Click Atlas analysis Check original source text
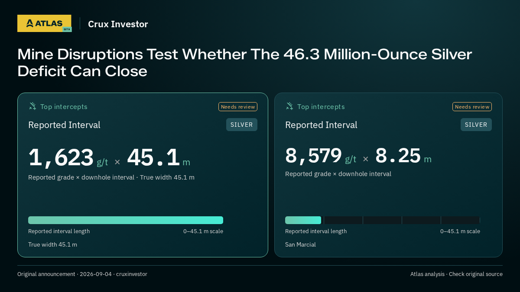The width and height of the screenshot is (520, 292). (x=456, y=274)
